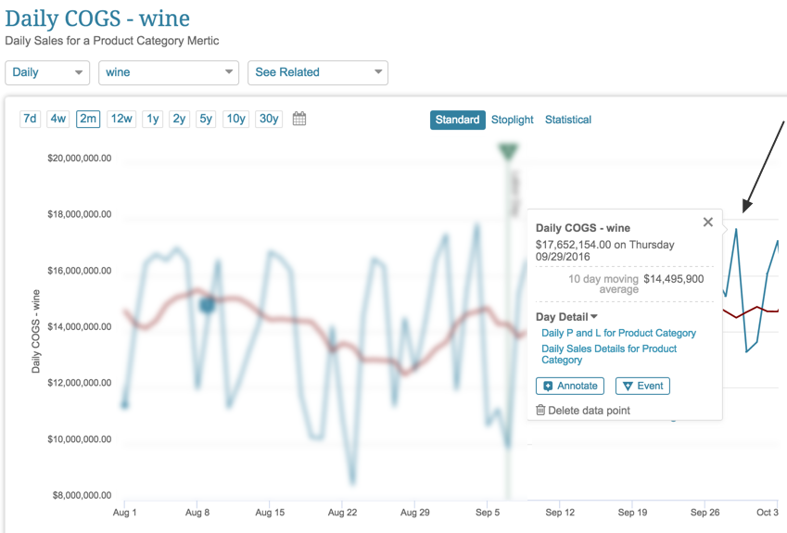Select the 4w time range
787x533 pixels.
[x=58, y=119]
